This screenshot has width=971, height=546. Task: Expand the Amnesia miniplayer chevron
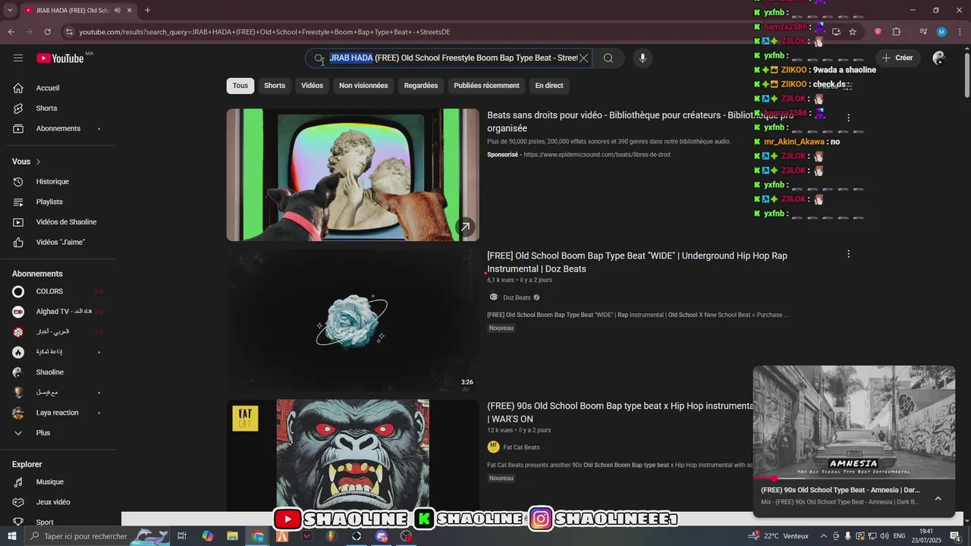(938, 498)
